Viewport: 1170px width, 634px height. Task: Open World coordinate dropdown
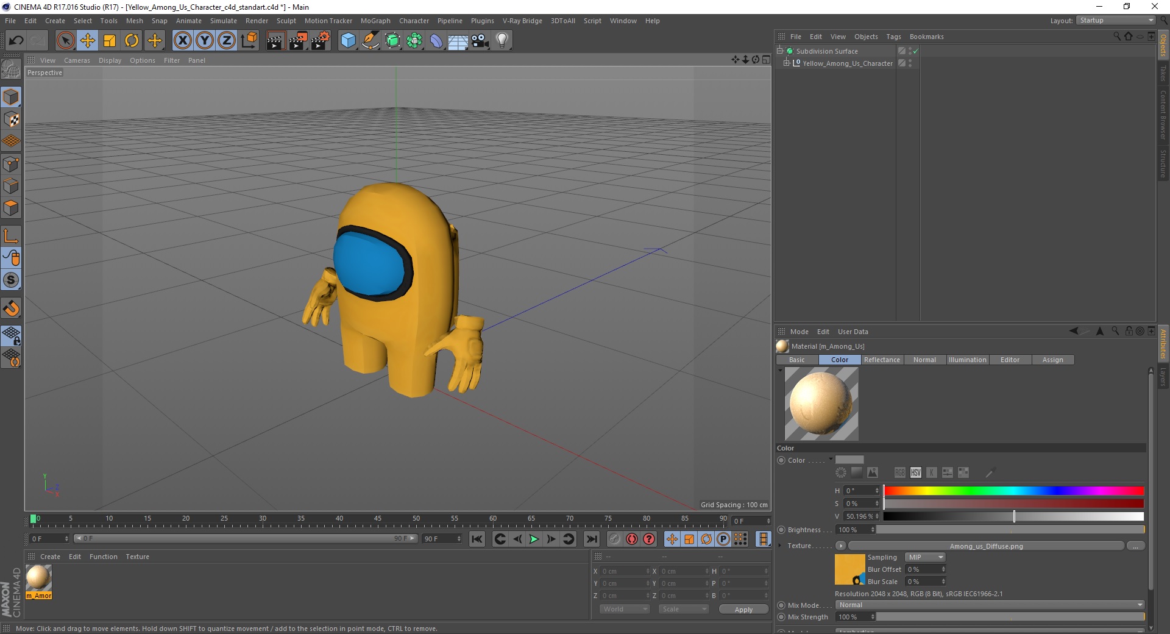pos(625,609)
